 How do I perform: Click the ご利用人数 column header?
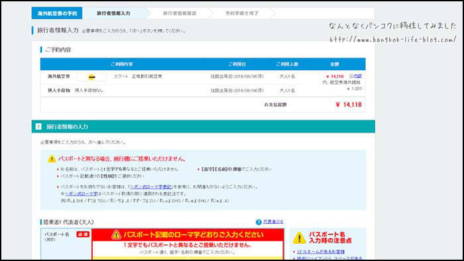(287, 64)
